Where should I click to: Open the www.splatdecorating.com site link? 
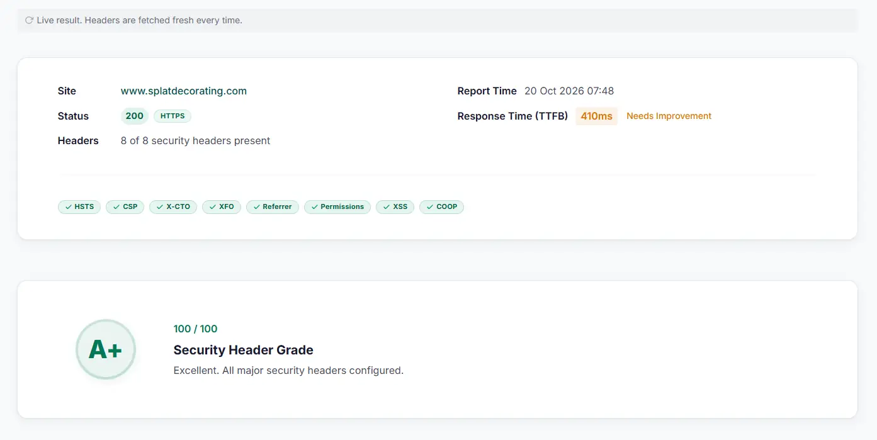pyautogui.click(x=184, y=91)
